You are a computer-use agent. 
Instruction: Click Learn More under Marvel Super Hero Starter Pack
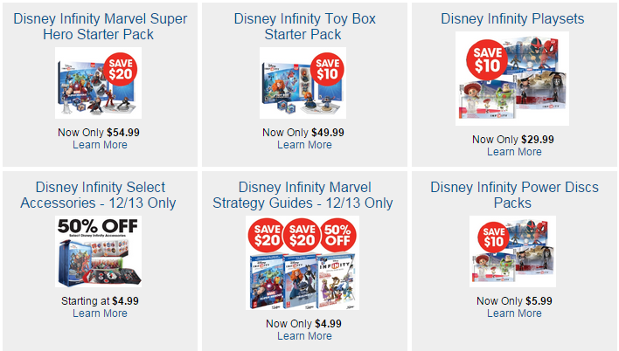click(x=100, y=145)
